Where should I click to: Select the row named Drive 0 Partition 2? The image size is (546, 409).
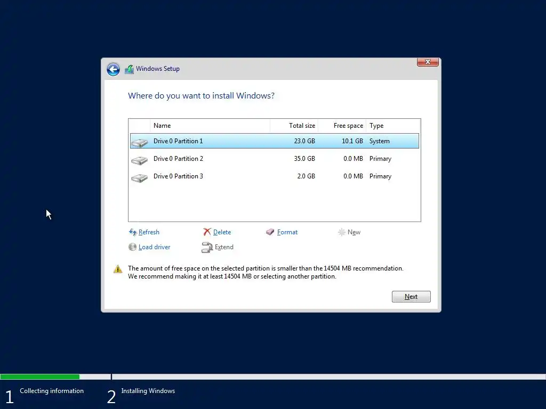coord(275,159)
